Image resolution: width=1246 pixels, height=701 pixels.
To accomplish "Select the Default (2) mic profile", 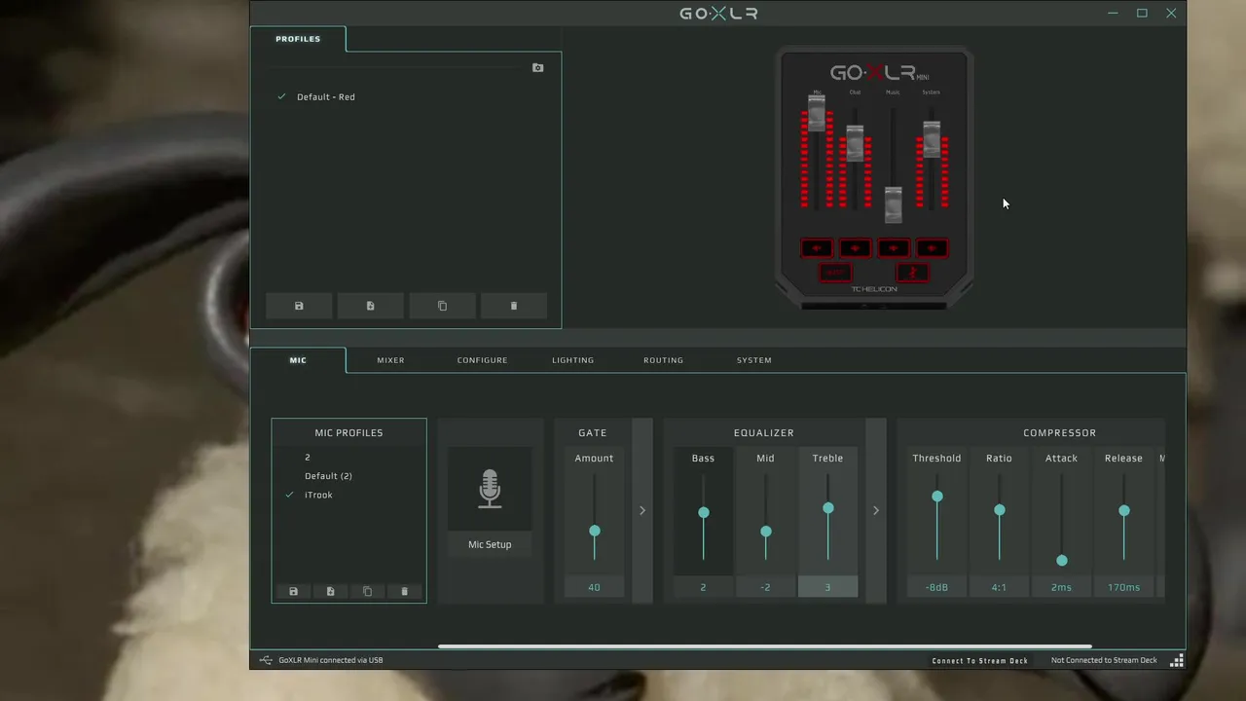I will coord(328,476).
